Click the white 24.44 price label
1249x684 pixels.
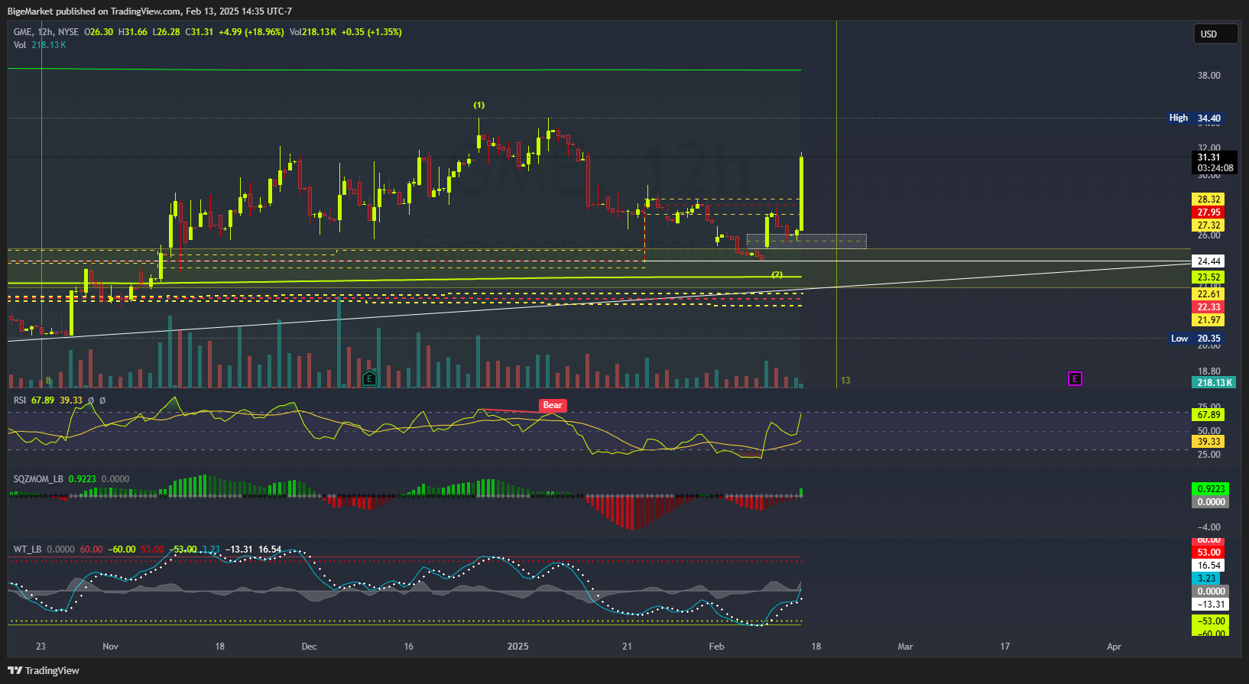coord(1208,261)
